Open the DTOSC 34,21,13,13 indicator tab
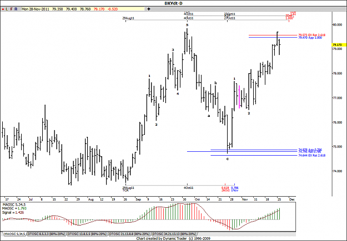Screen dimensions: 347x241 (174, 234)
